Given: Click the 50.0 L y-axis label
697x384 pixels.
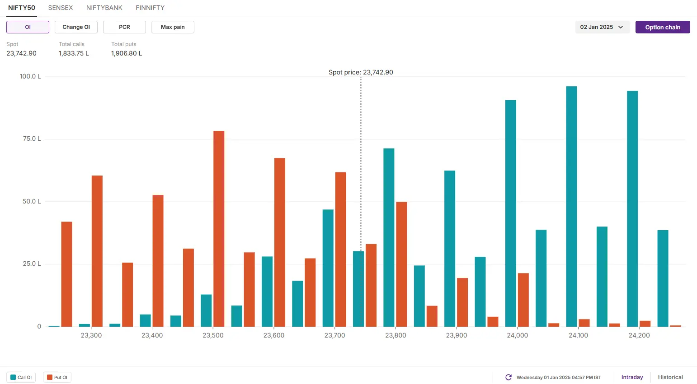Looking at the screenshot, I should [x=32, y=201].
